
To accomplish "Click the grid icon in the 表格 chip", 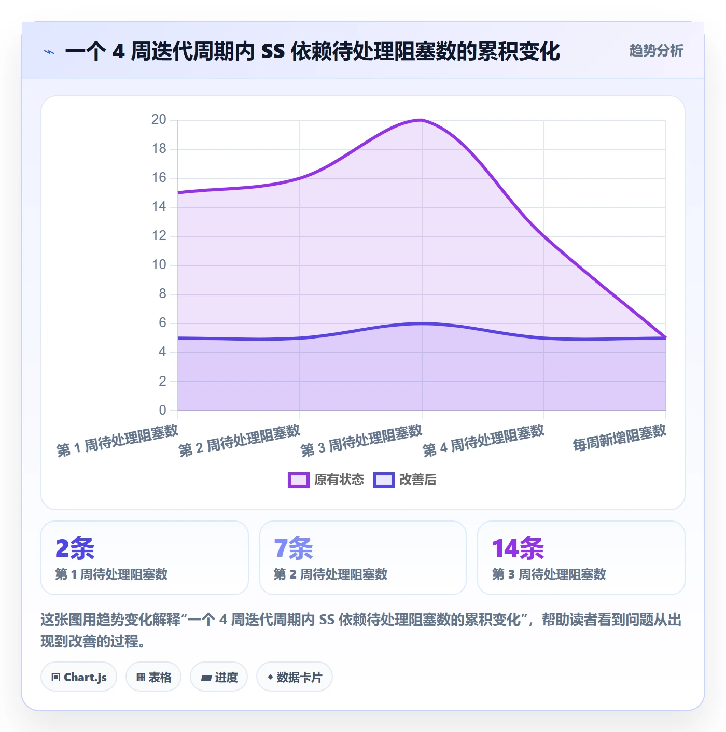I will pos(141,678).
